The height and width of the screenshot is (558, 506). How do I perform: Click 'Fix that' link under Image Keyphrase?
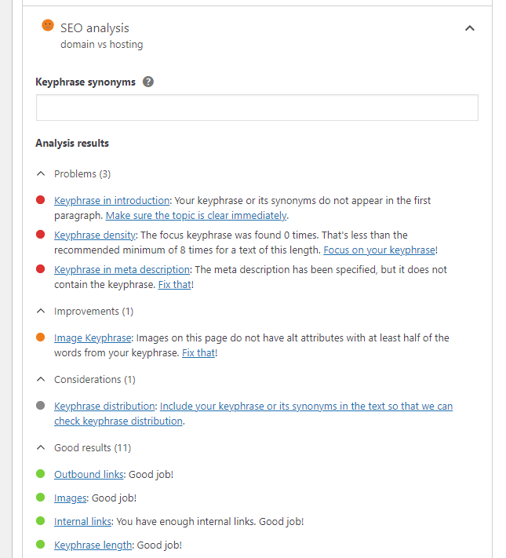198,353
